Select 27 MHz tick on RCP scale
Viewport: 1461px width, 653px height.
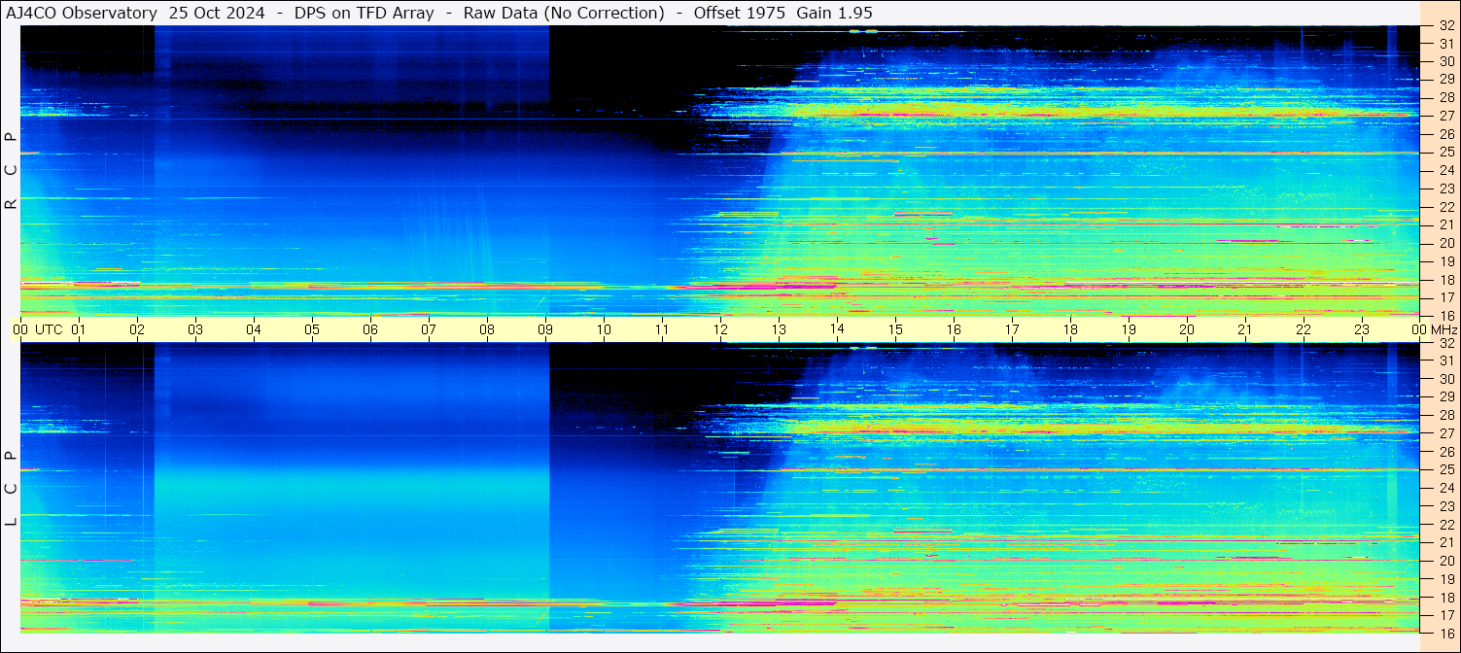(1446, 116)
